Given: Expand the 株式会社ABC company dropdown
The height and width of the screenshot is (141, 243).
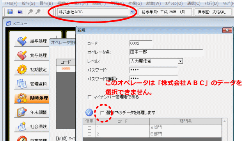Looking at the screenshot, I should (132, 12).
